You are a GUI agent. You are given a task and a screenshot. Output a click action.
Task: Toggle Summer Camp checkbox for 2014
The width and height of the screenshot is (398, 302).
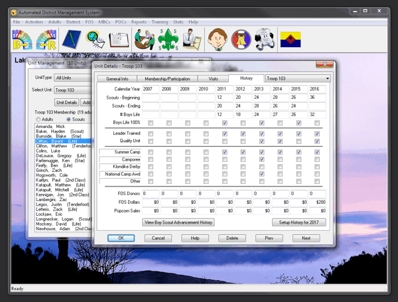coord(280,152)
